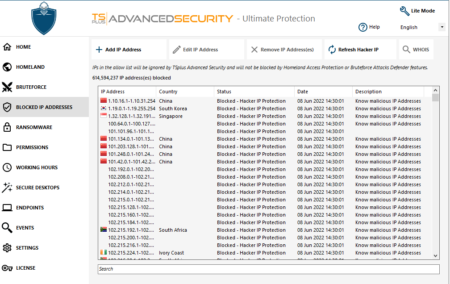Select the Secure Desktops magic wand icon
The width and height of the screenshot is (450, 284).
point(7,188)
